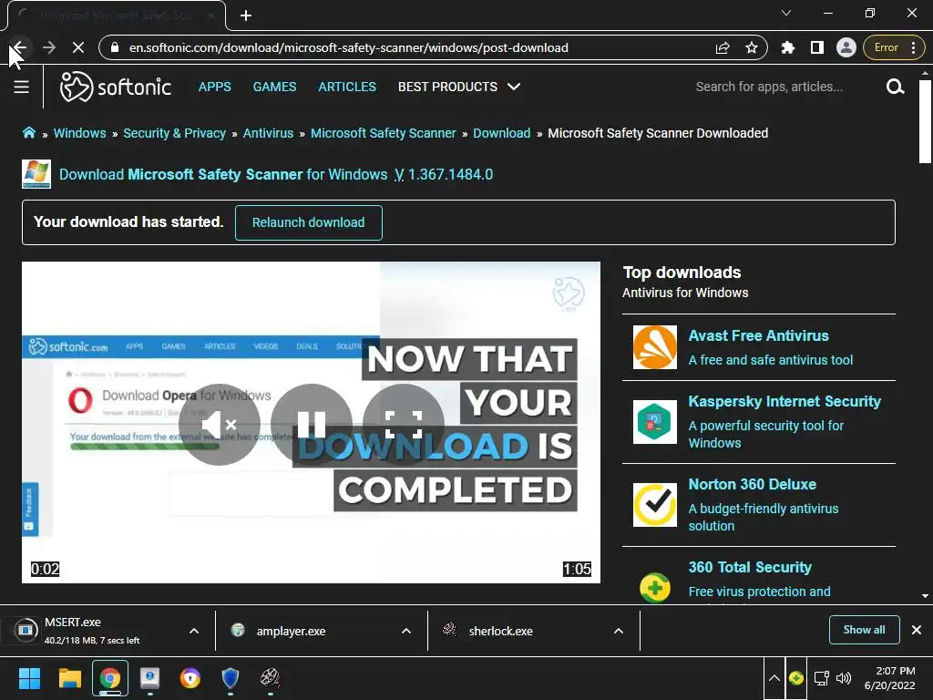Screen dimensions: 933x700
Task: Stop the page from loading
Action: 78,47
